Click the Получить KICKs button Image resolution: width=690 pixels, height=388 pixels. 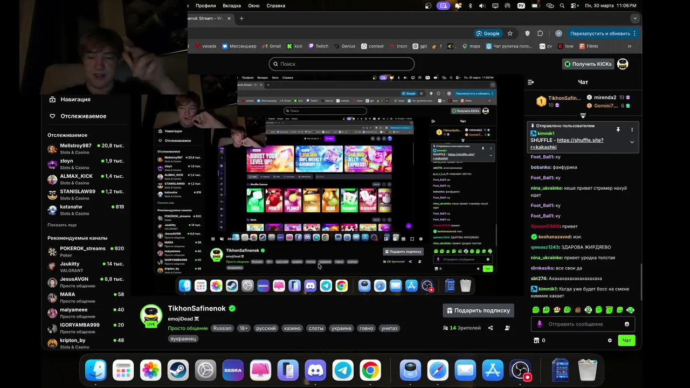pos(588,64)
